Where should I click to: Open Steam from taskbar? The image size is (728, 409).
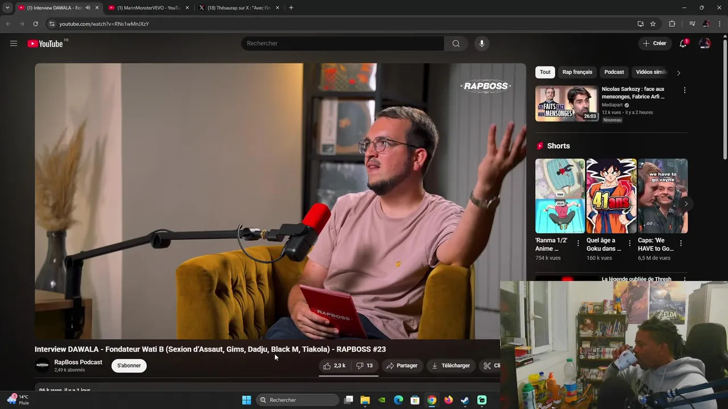[x=465, y=400]
